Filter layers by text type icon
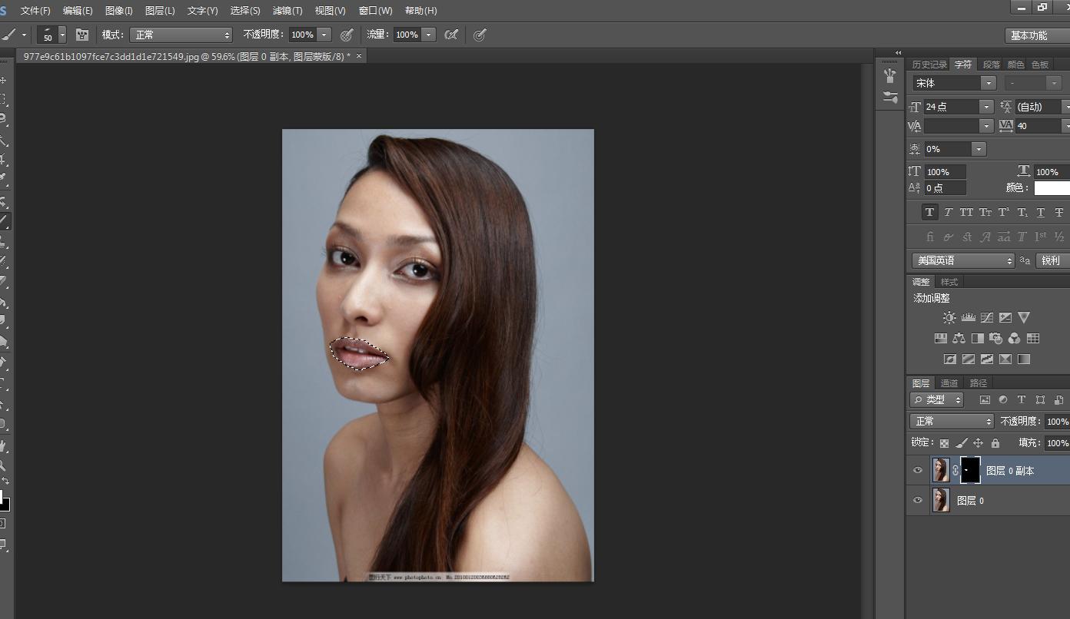This screenshot has width=1070, height=619. tap(1022, 400)
